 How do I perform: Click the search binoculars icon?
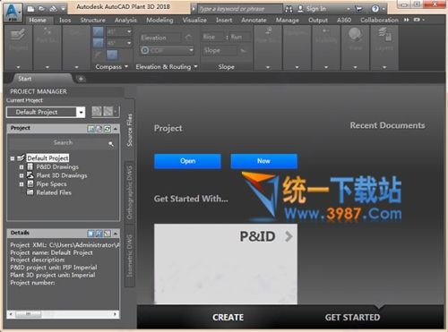point(289,9)
